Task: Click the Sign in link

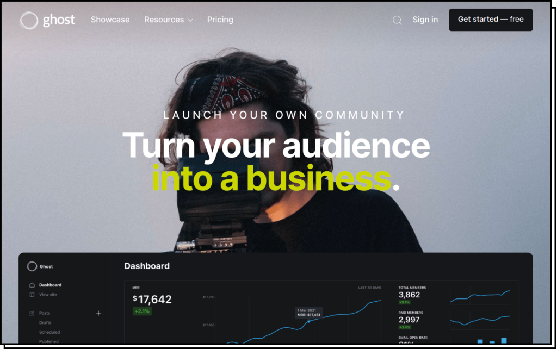Action: (425, 20)
